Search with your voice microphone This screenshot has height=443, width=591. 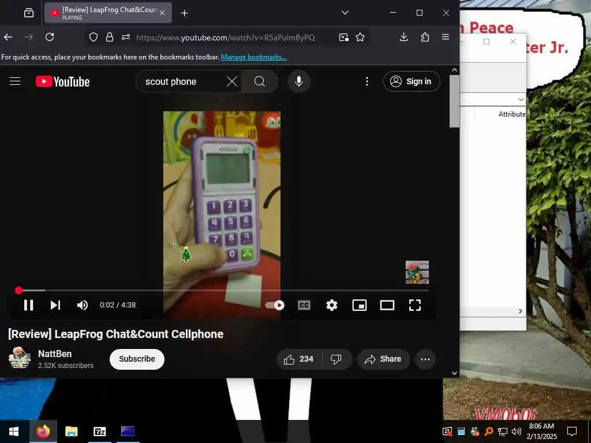299,81
